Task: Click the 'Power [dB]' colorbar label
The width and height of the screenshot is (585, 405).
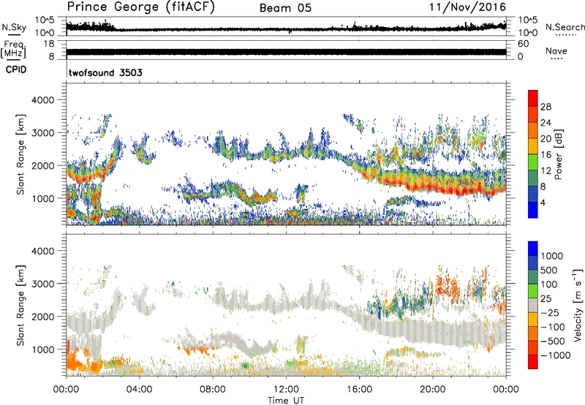Action: [558, 154]
